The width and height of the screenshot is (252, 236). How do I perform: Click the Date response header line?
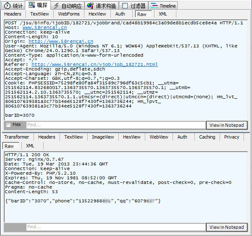tap(56, 164)
